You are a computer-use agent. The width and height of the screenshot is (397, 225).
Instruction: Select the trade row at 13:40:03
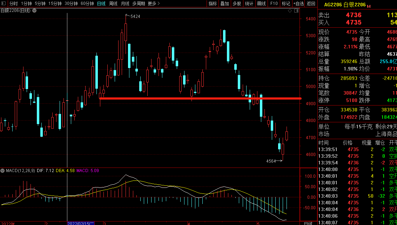point(357,196)
